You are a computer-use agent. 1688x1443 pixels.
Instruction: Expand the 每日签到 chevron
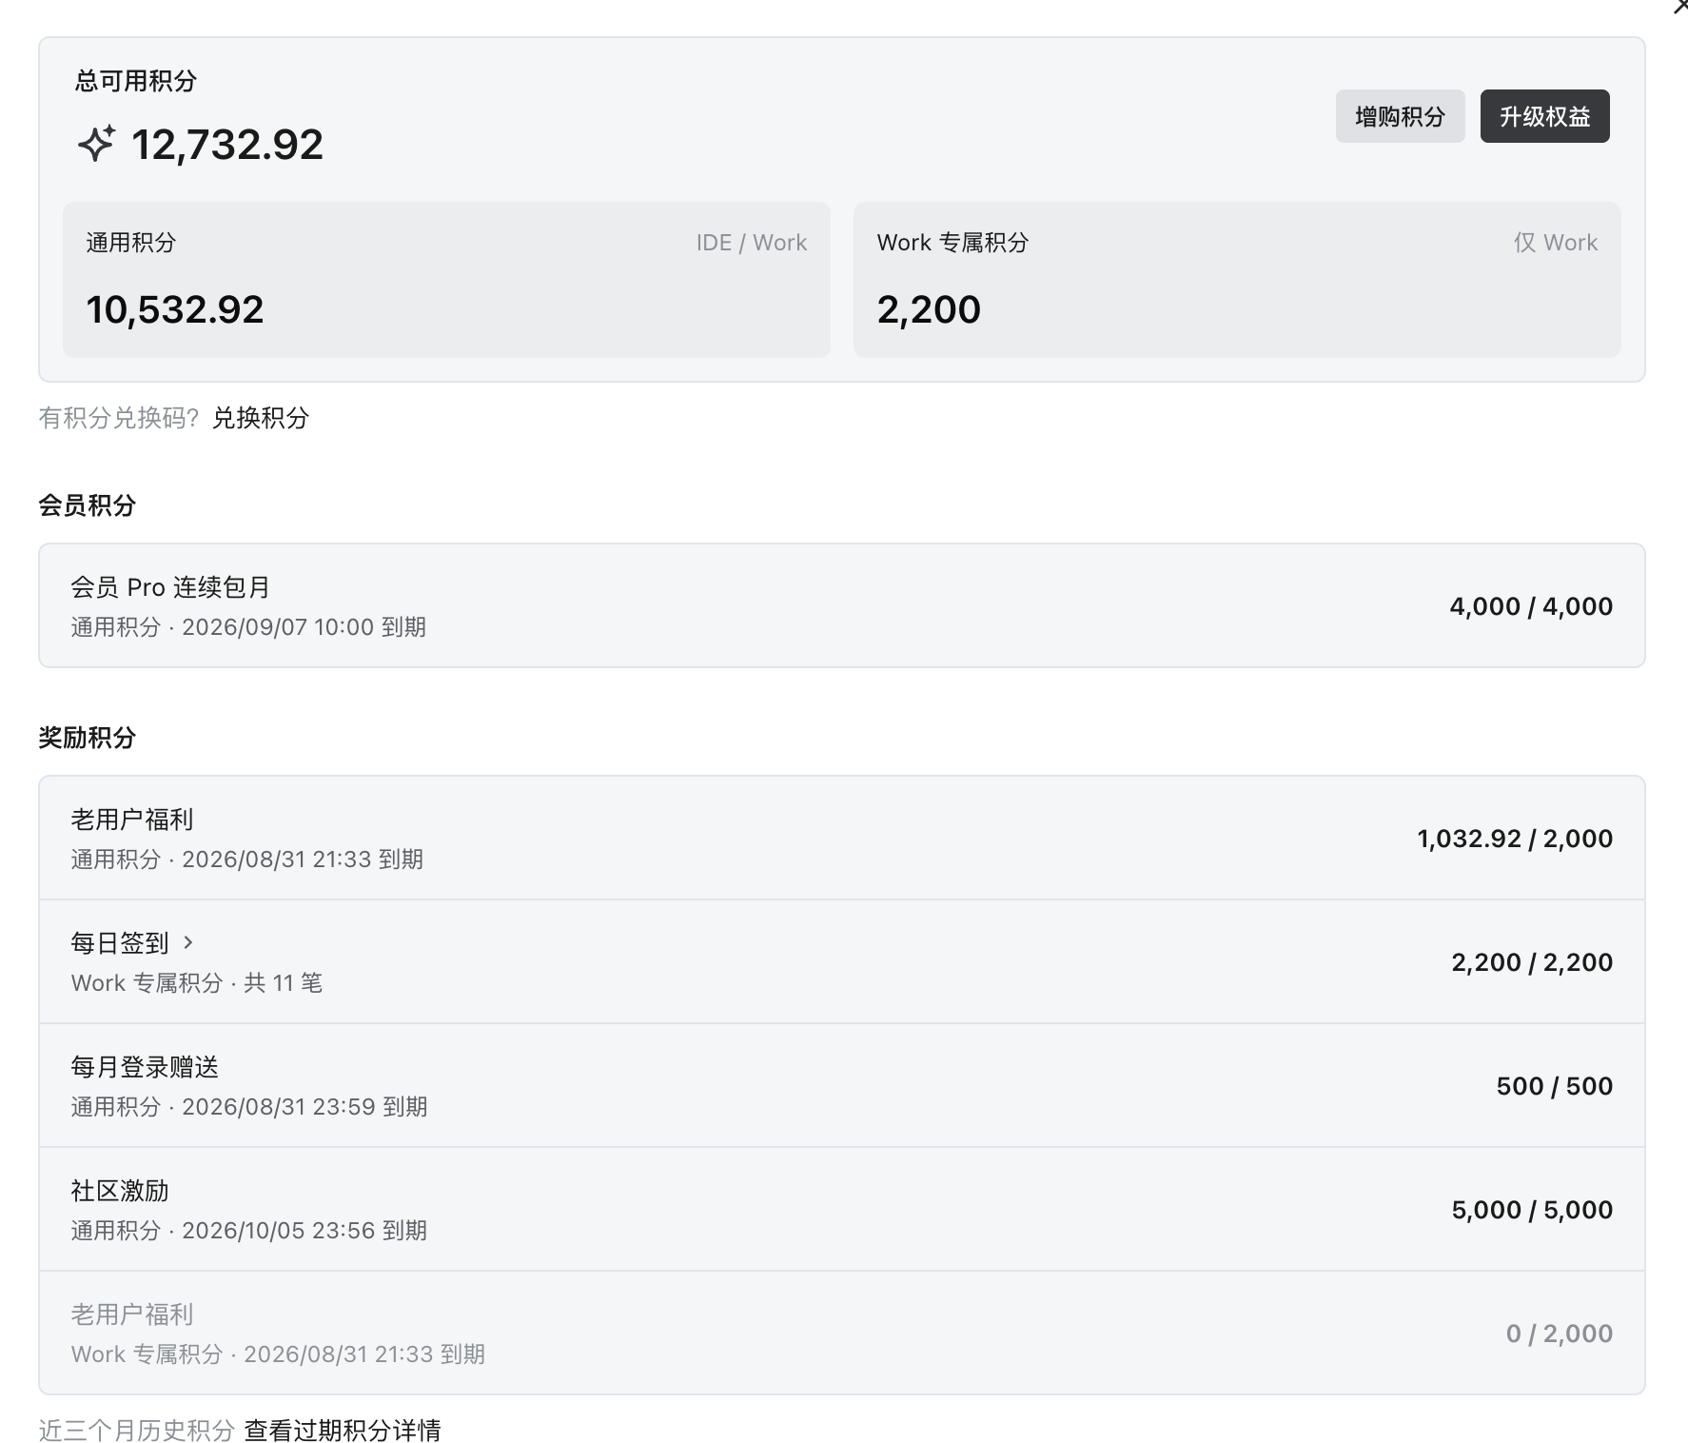188,942
